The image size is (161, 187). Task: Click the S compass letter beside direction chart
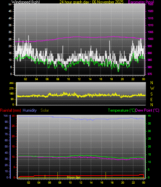tap(151, 94)
